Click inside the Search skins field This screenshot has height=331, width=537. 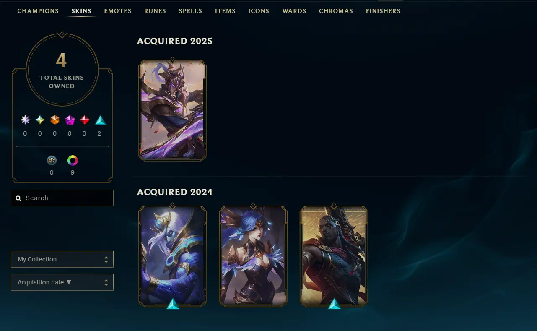click(62, 198)
